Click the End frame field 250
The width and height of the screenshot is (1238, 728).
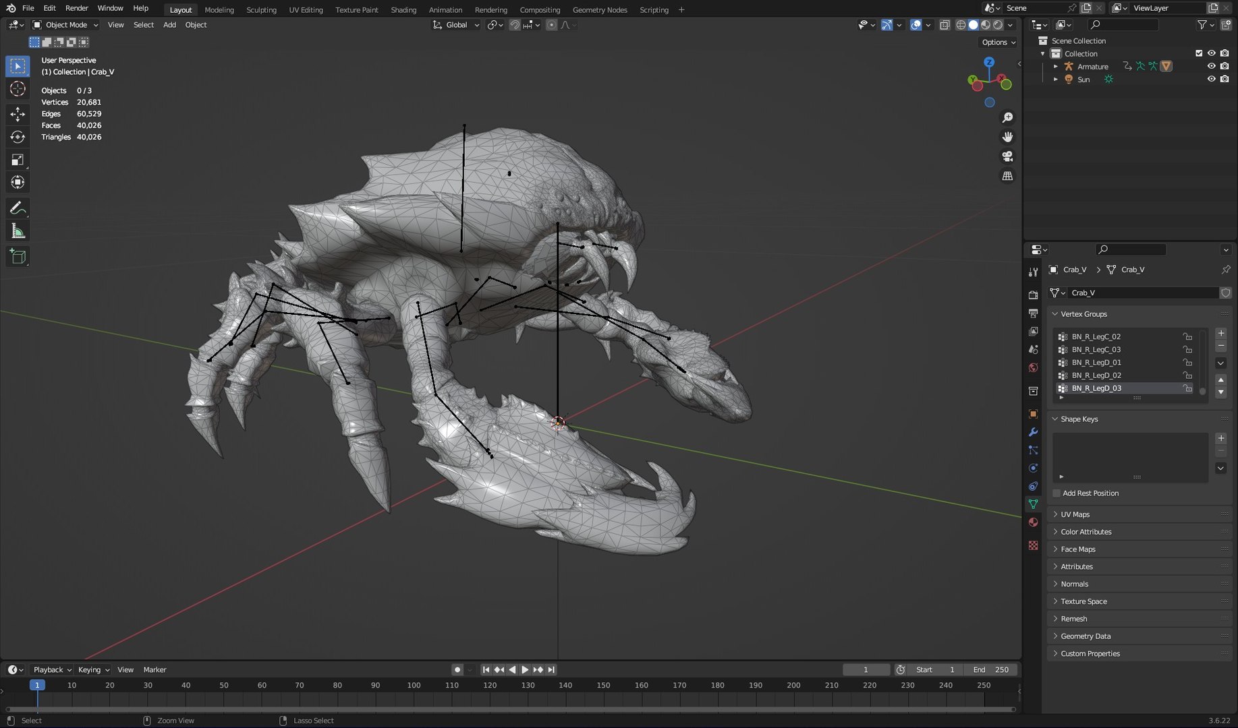(x=991, y=669)
